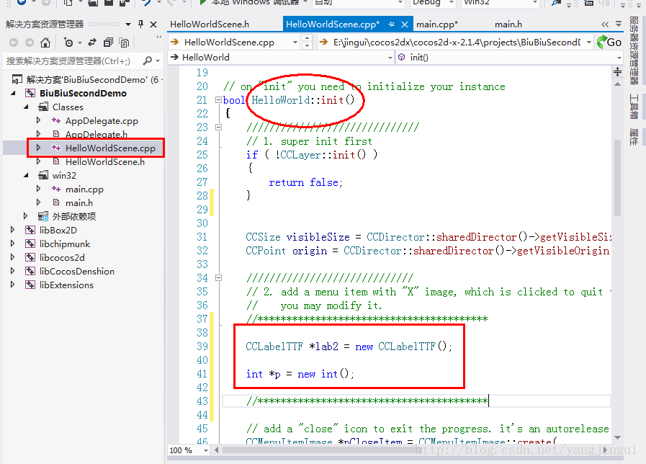
Task: Collapse the win32 folder
Action: 27,175
